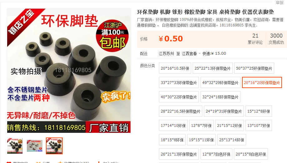
Task: Select the 15*12*8环保 size
Action: [x=259, y=111]
